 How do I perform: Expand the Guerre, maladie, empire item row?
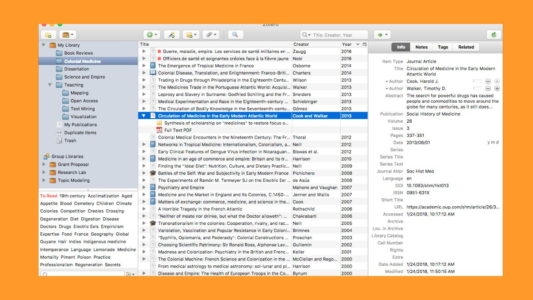pos(143,52)
